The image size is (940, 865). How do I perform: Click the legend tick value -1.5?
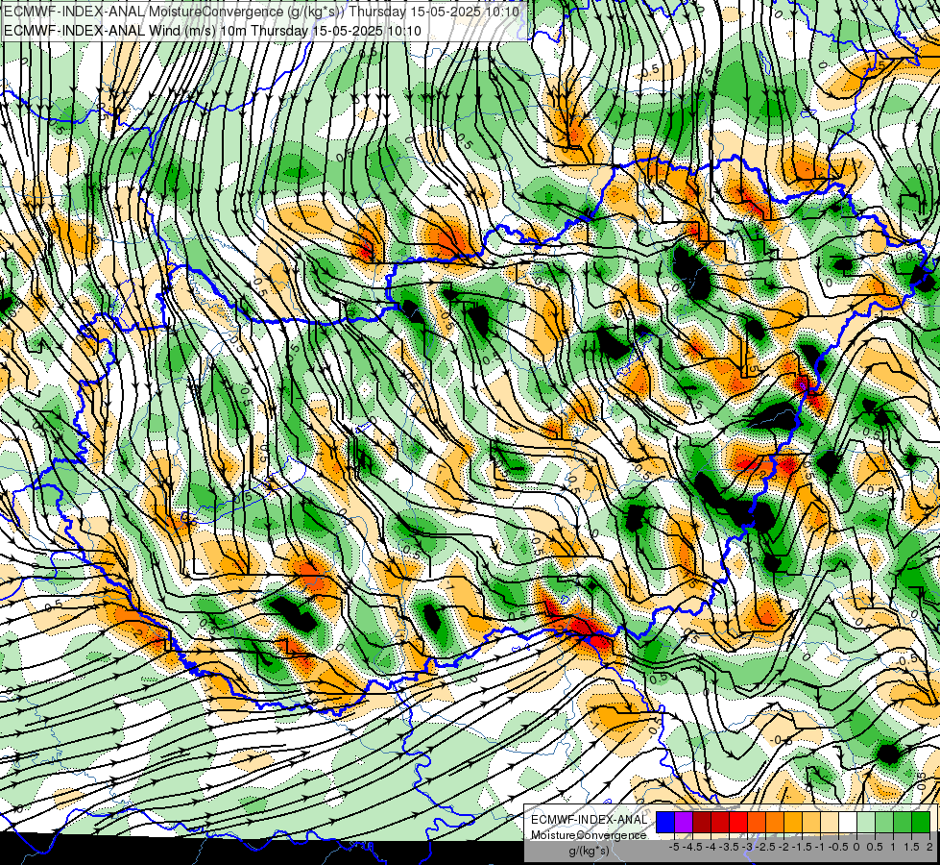(802, 847)
